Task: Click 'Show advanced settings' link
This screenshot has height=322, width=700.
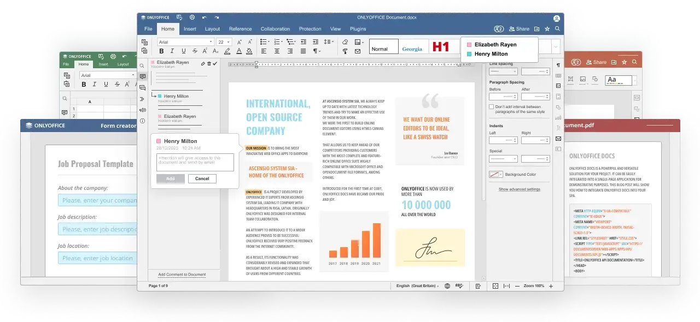Action: [x=519, y=189]
